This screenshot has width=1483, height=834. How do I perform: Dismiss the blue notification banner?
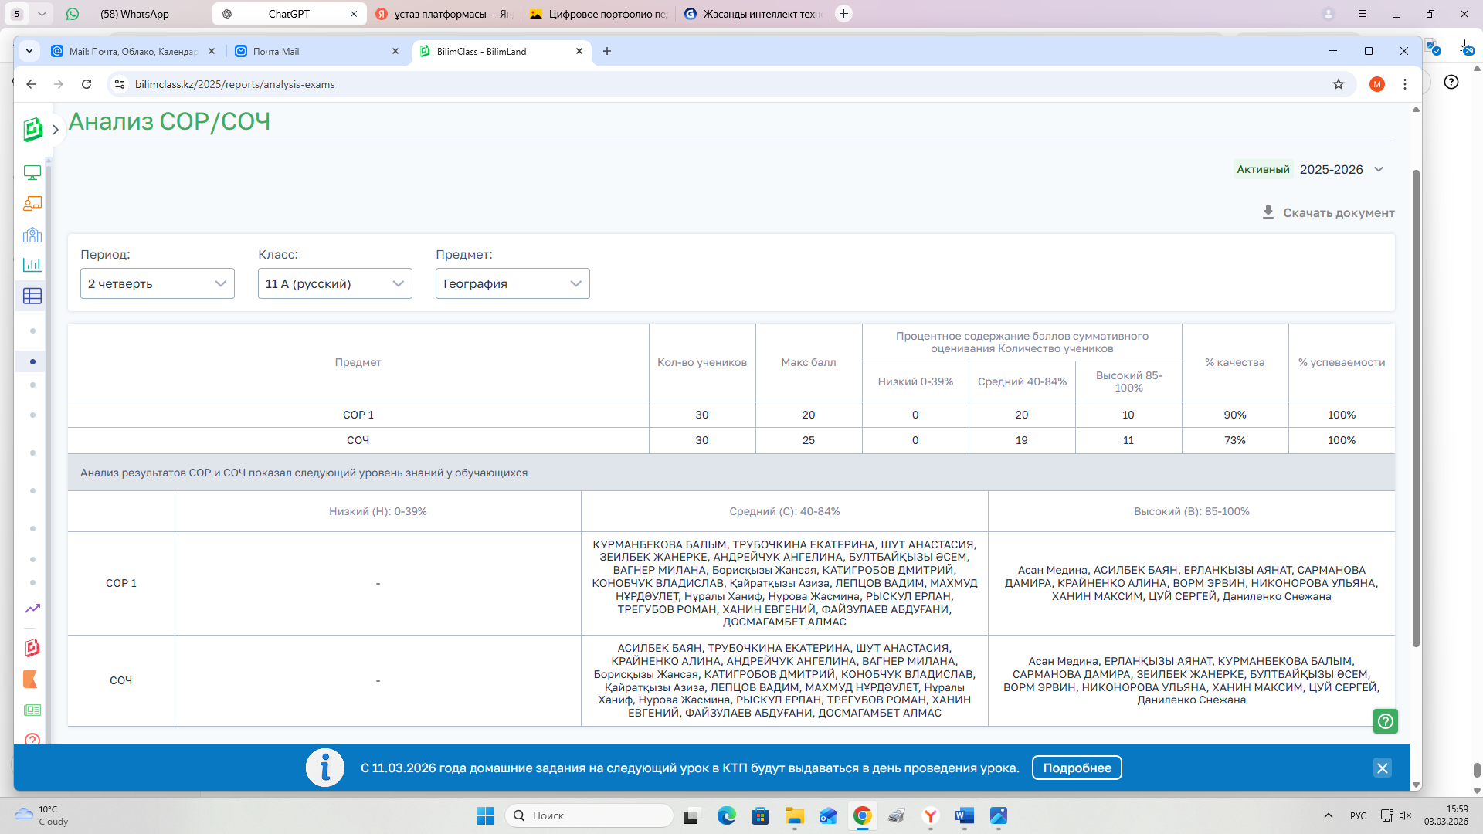point(1383,768)
